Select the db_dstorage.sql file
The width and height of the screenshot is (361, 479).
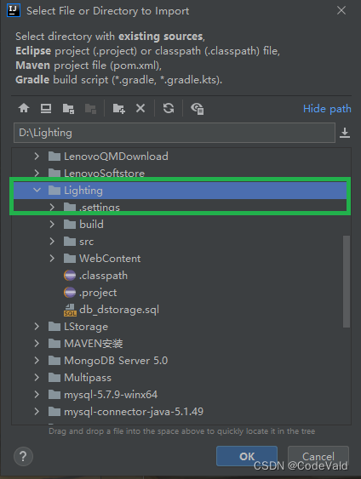point(119,310)
